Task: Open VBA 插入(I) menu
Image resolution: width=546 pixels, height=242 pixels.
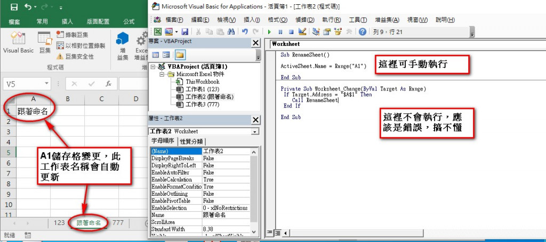Action: 252,20
